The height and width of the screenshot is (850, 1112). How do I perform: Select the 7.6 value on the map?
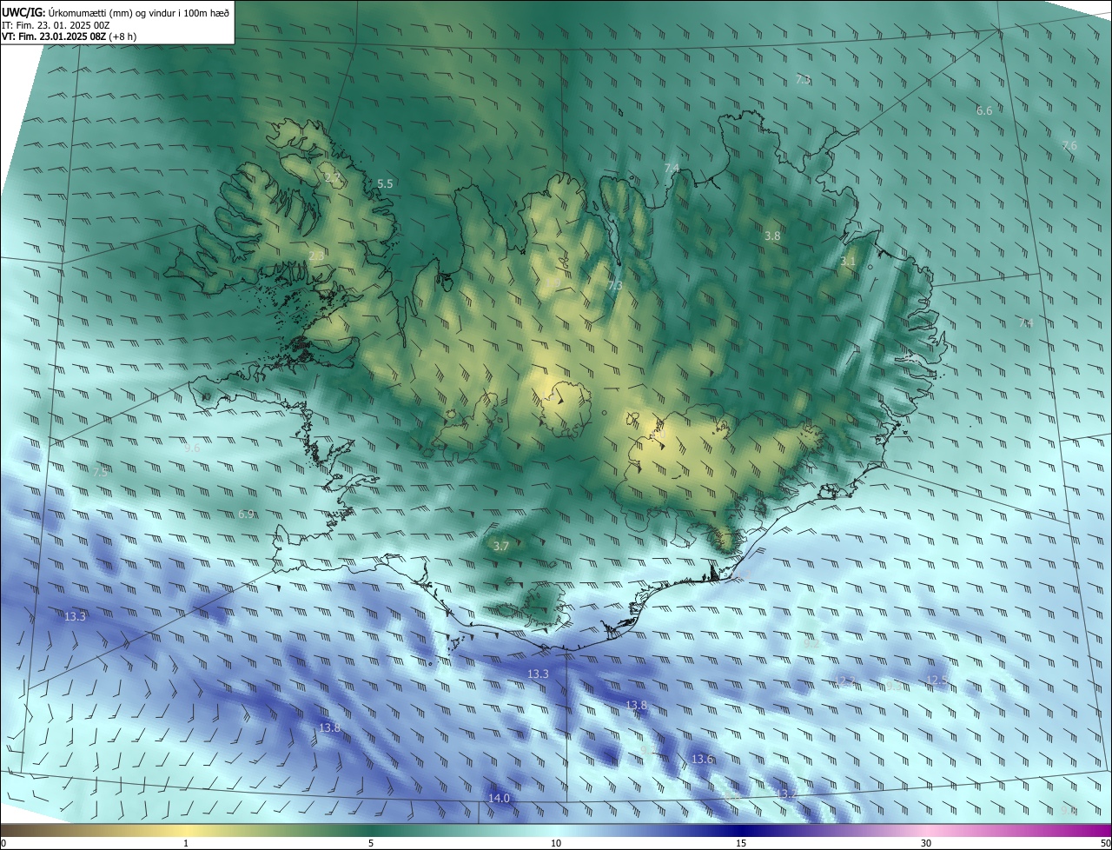pos(1069,146)
